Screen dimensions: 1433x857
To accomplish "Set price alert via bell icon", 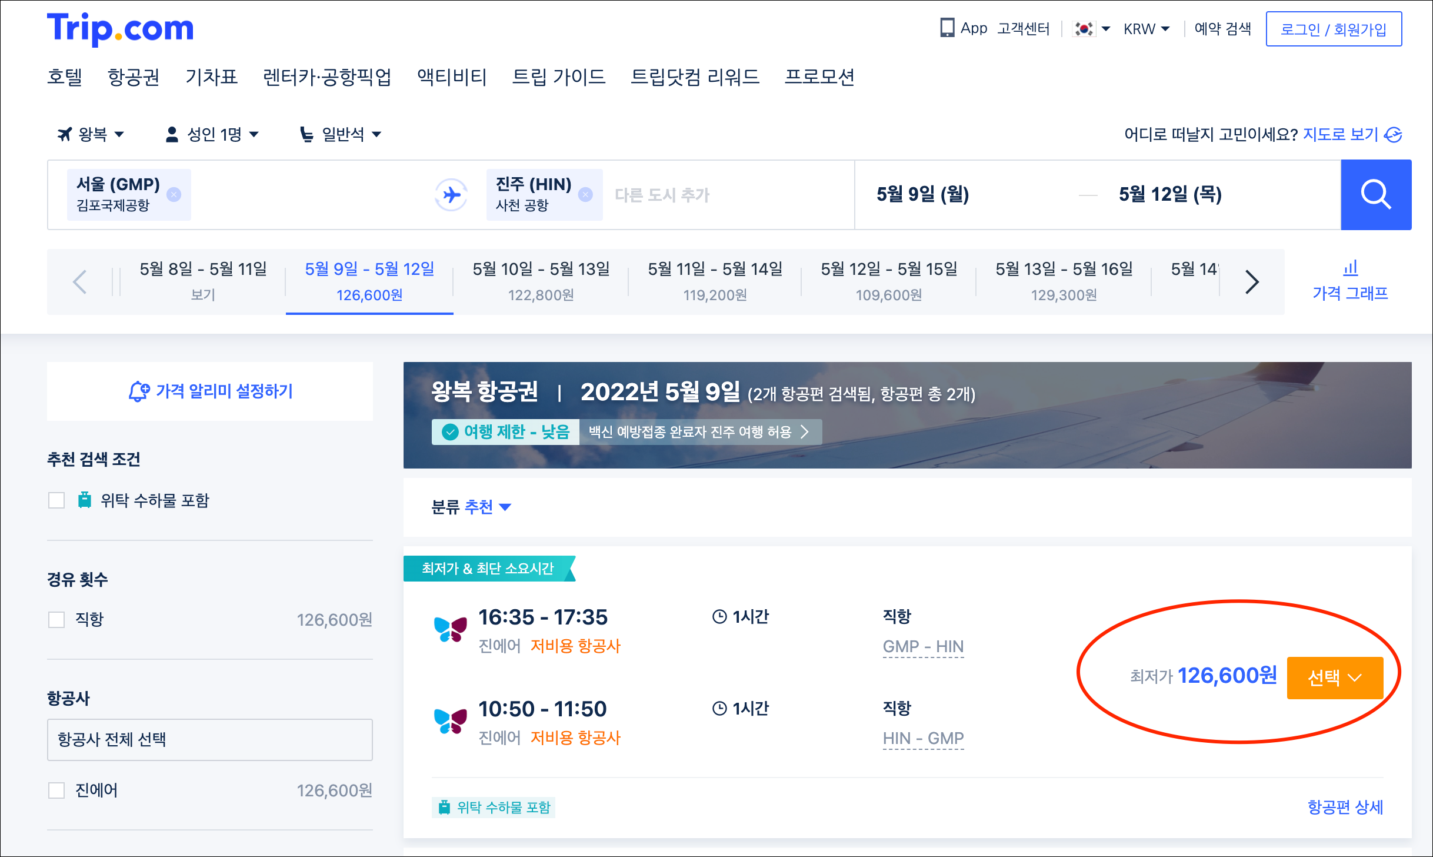I will 139,391.
